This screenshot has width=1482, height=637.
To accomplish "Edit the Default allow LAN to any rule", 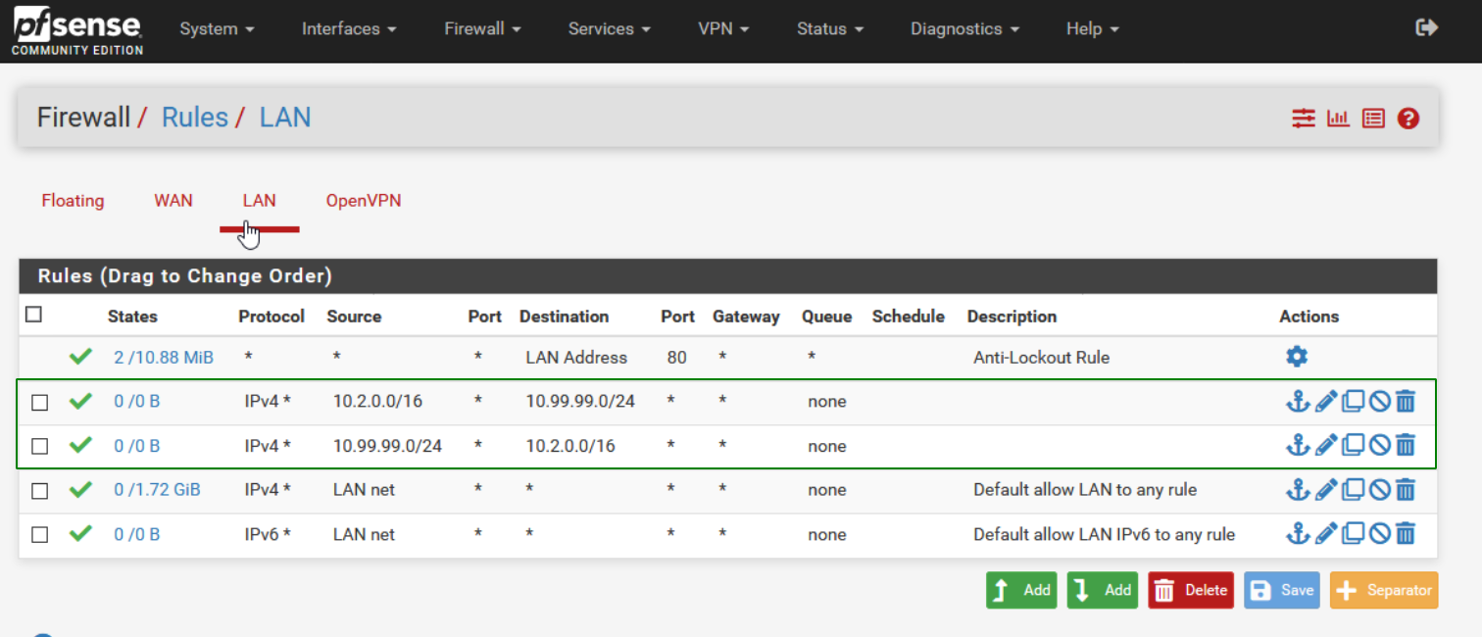I will (x=1326, y=489).
